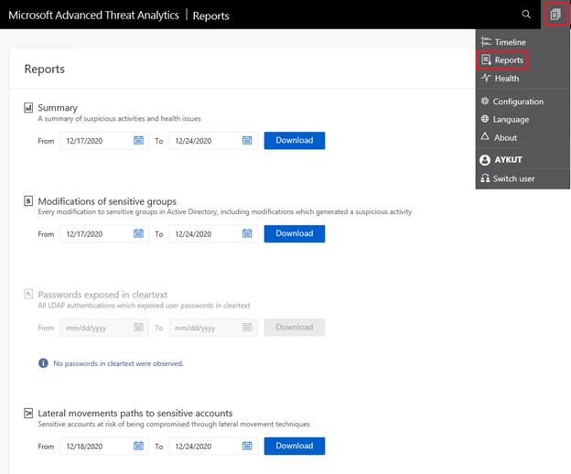Click the search magnifier icon
The height and width of the screenshot is (474, 571).
525,15
